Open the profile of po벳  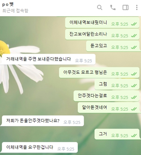point(8,4)
